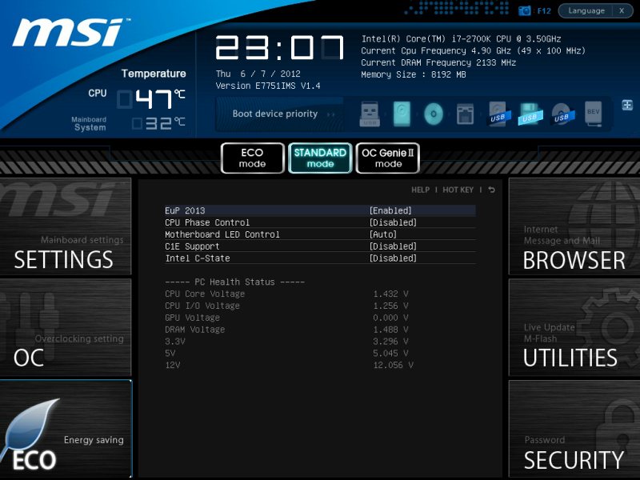
Task: Click the CPU Core Voltage 1.432 V value
Action: (390, 294)
